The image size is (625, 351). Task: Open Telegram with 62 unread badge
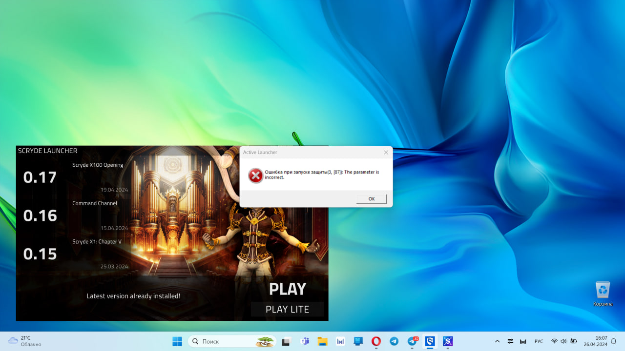coord(413,341)
